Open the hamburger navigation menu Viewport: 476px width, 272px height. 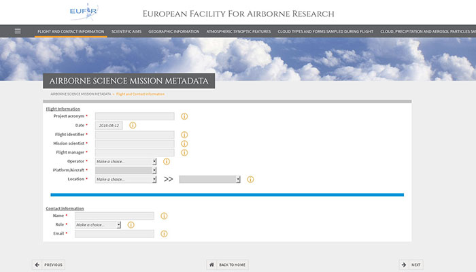[x=18, y=31]
